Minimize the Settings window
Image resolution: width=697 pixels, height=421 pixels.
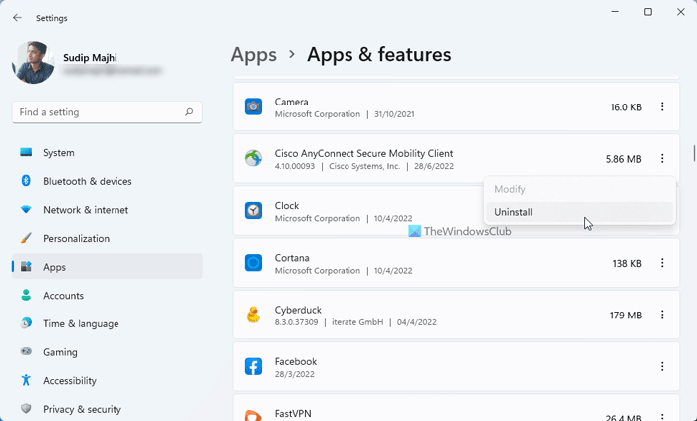click(x=615, y=12)
